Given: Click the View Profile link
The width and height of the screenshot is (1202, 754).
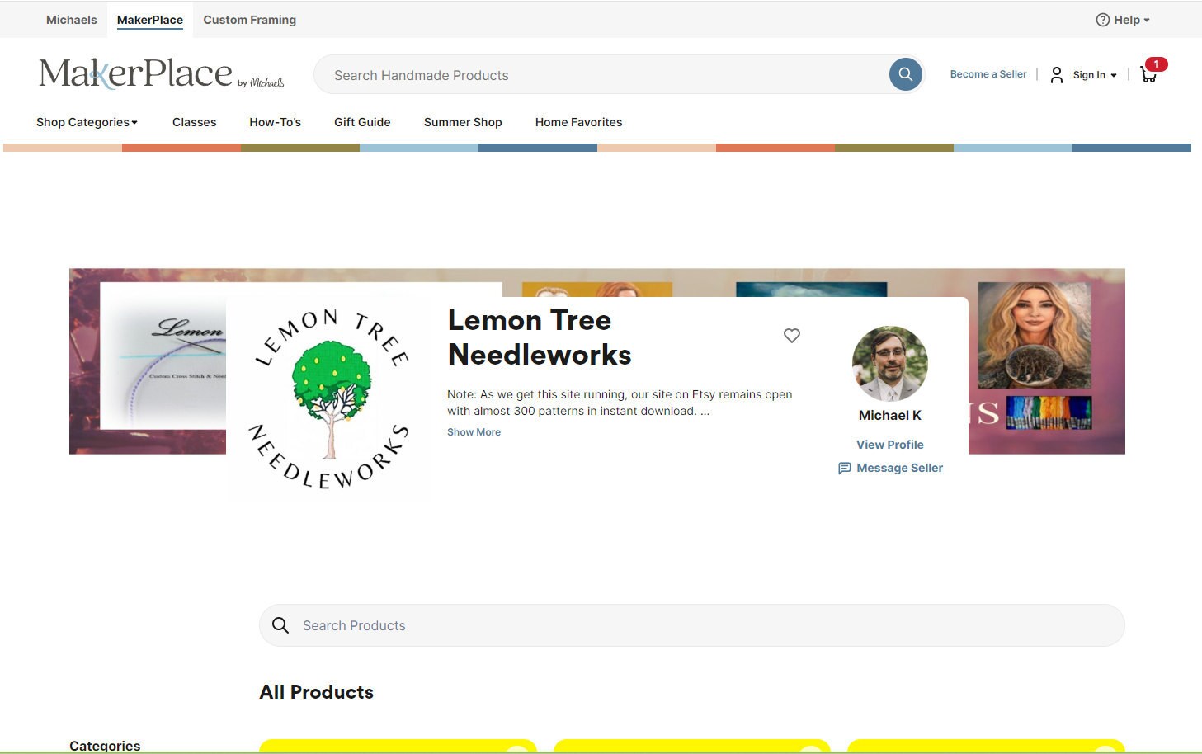Looking at the screenshot, I should [x=890, y=445].
